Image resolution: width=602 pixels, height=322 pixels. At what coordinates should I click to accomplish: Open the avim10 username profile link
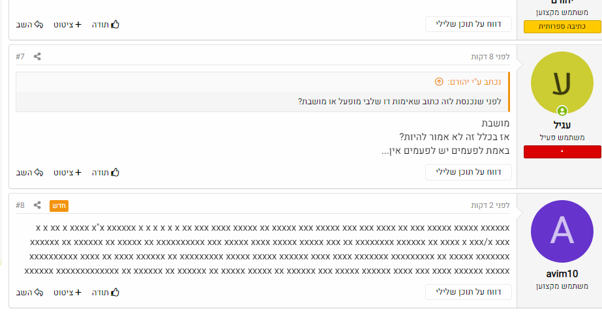click(562, 274)
